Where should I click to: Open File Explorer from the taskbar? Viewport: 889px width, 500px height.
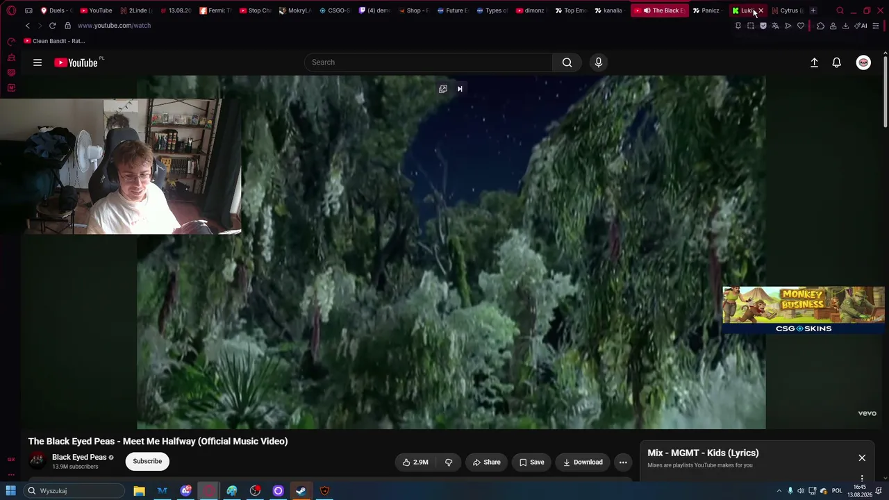click(x=139, y=491)
